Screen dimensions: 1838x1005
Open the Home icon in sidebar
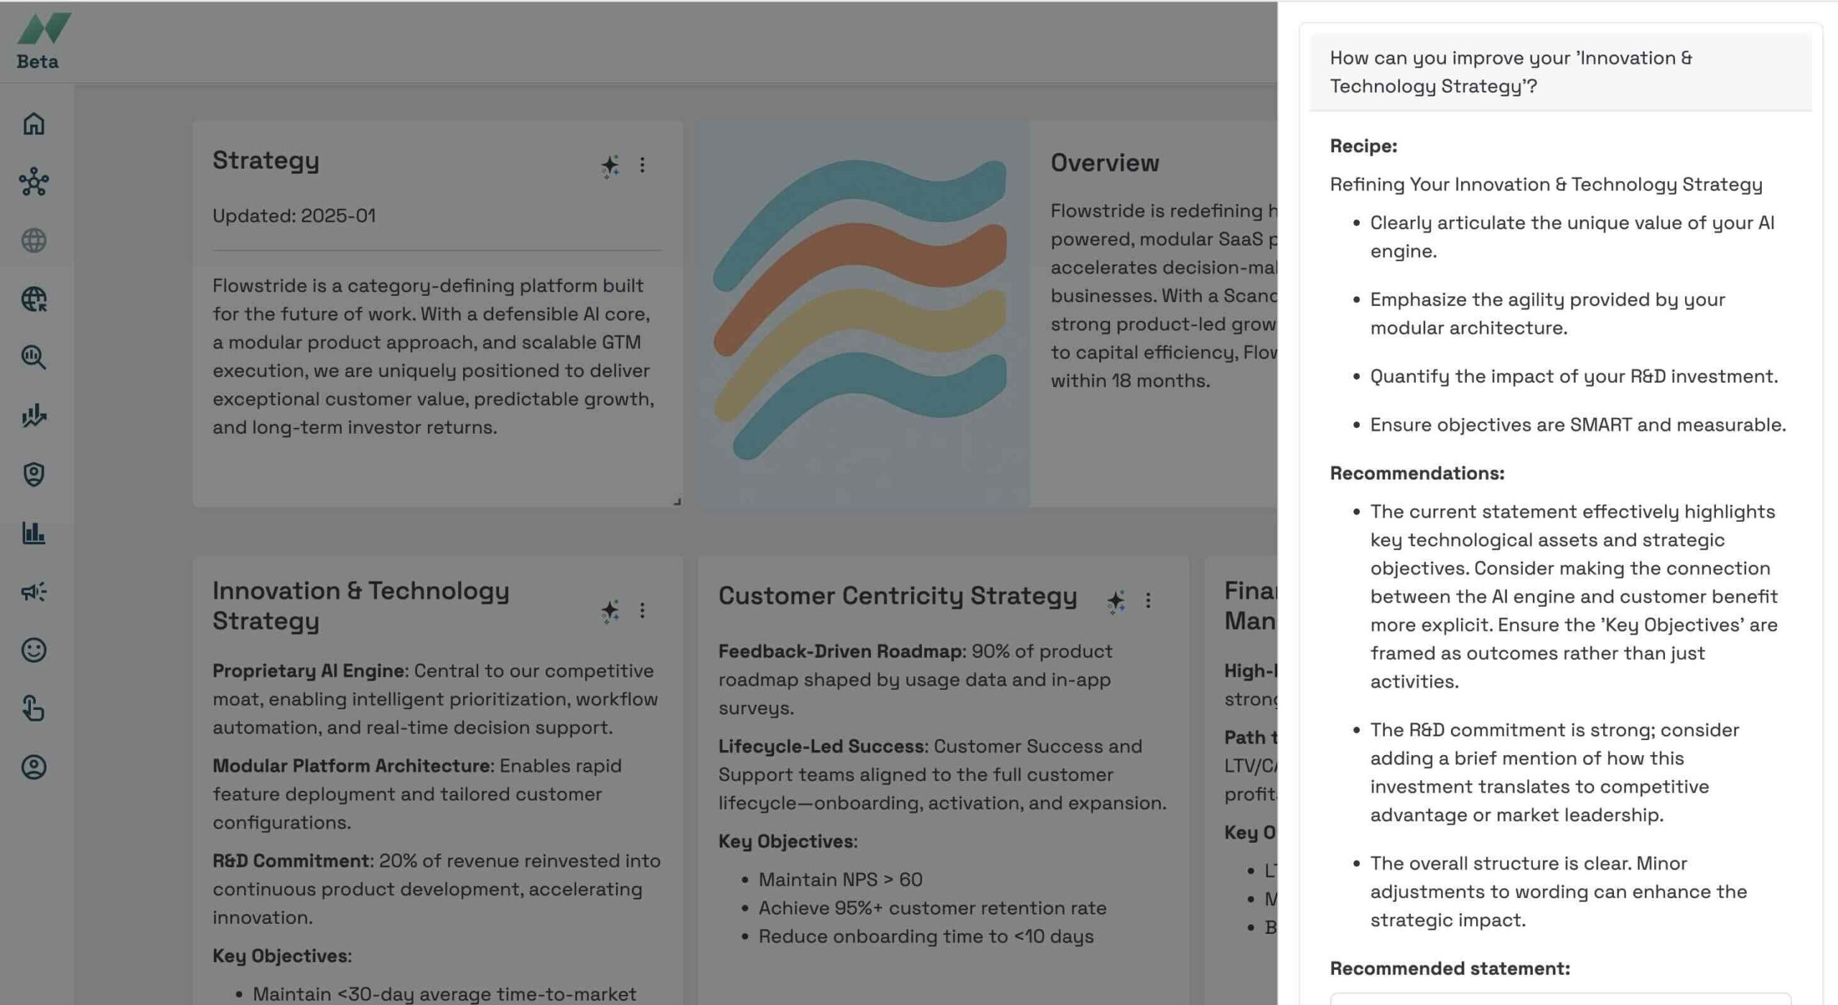click(x=34, y=124)
